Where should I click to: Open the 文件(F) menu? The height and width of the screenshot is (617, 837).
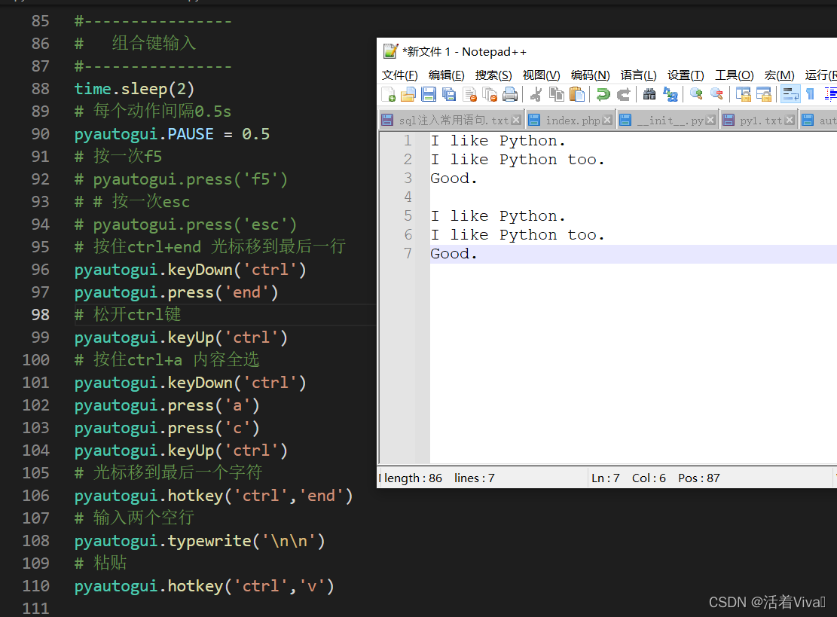(400, 75)
